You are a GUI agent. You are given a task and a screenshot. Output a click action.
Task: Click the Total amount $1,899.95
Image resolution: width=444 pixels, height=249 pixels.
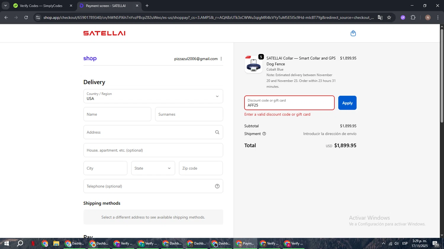[x=345, y=145]
